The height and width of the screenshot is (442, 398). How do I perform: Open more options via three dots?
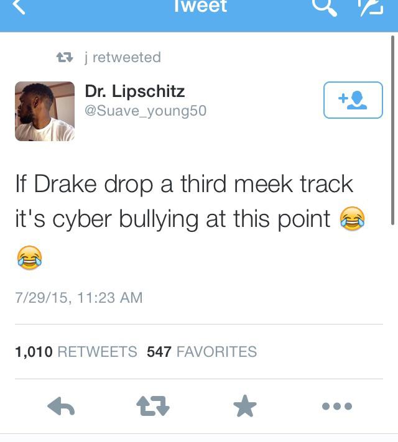coord(337,406)
